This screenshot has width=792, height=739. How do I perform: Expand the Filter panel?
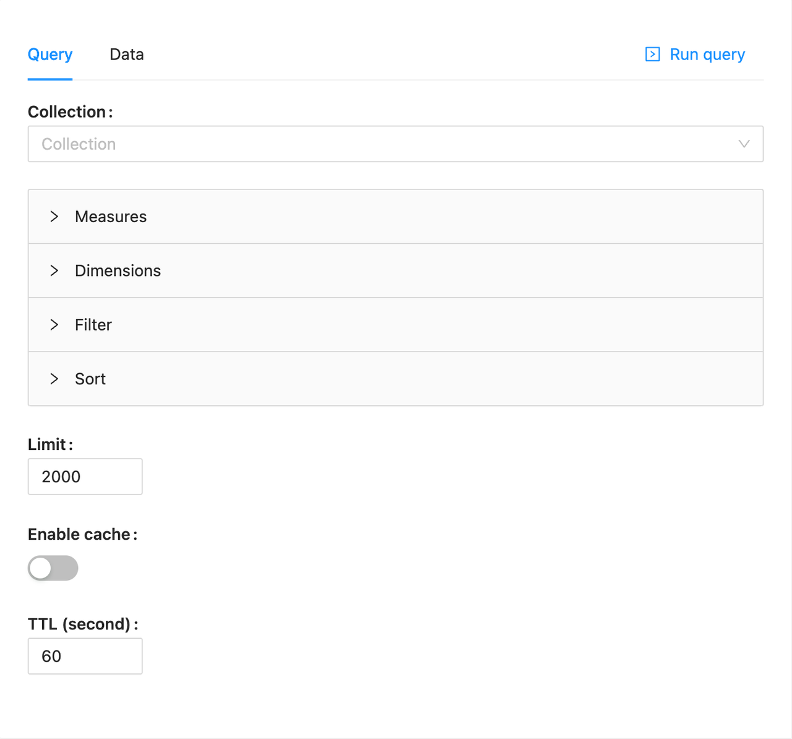pyautogui.click(x=395, y=325)
